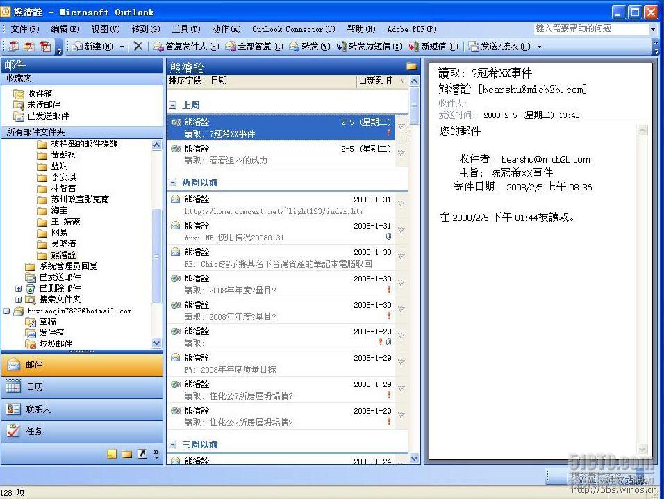Click 转发 forward button

(310, 46)
